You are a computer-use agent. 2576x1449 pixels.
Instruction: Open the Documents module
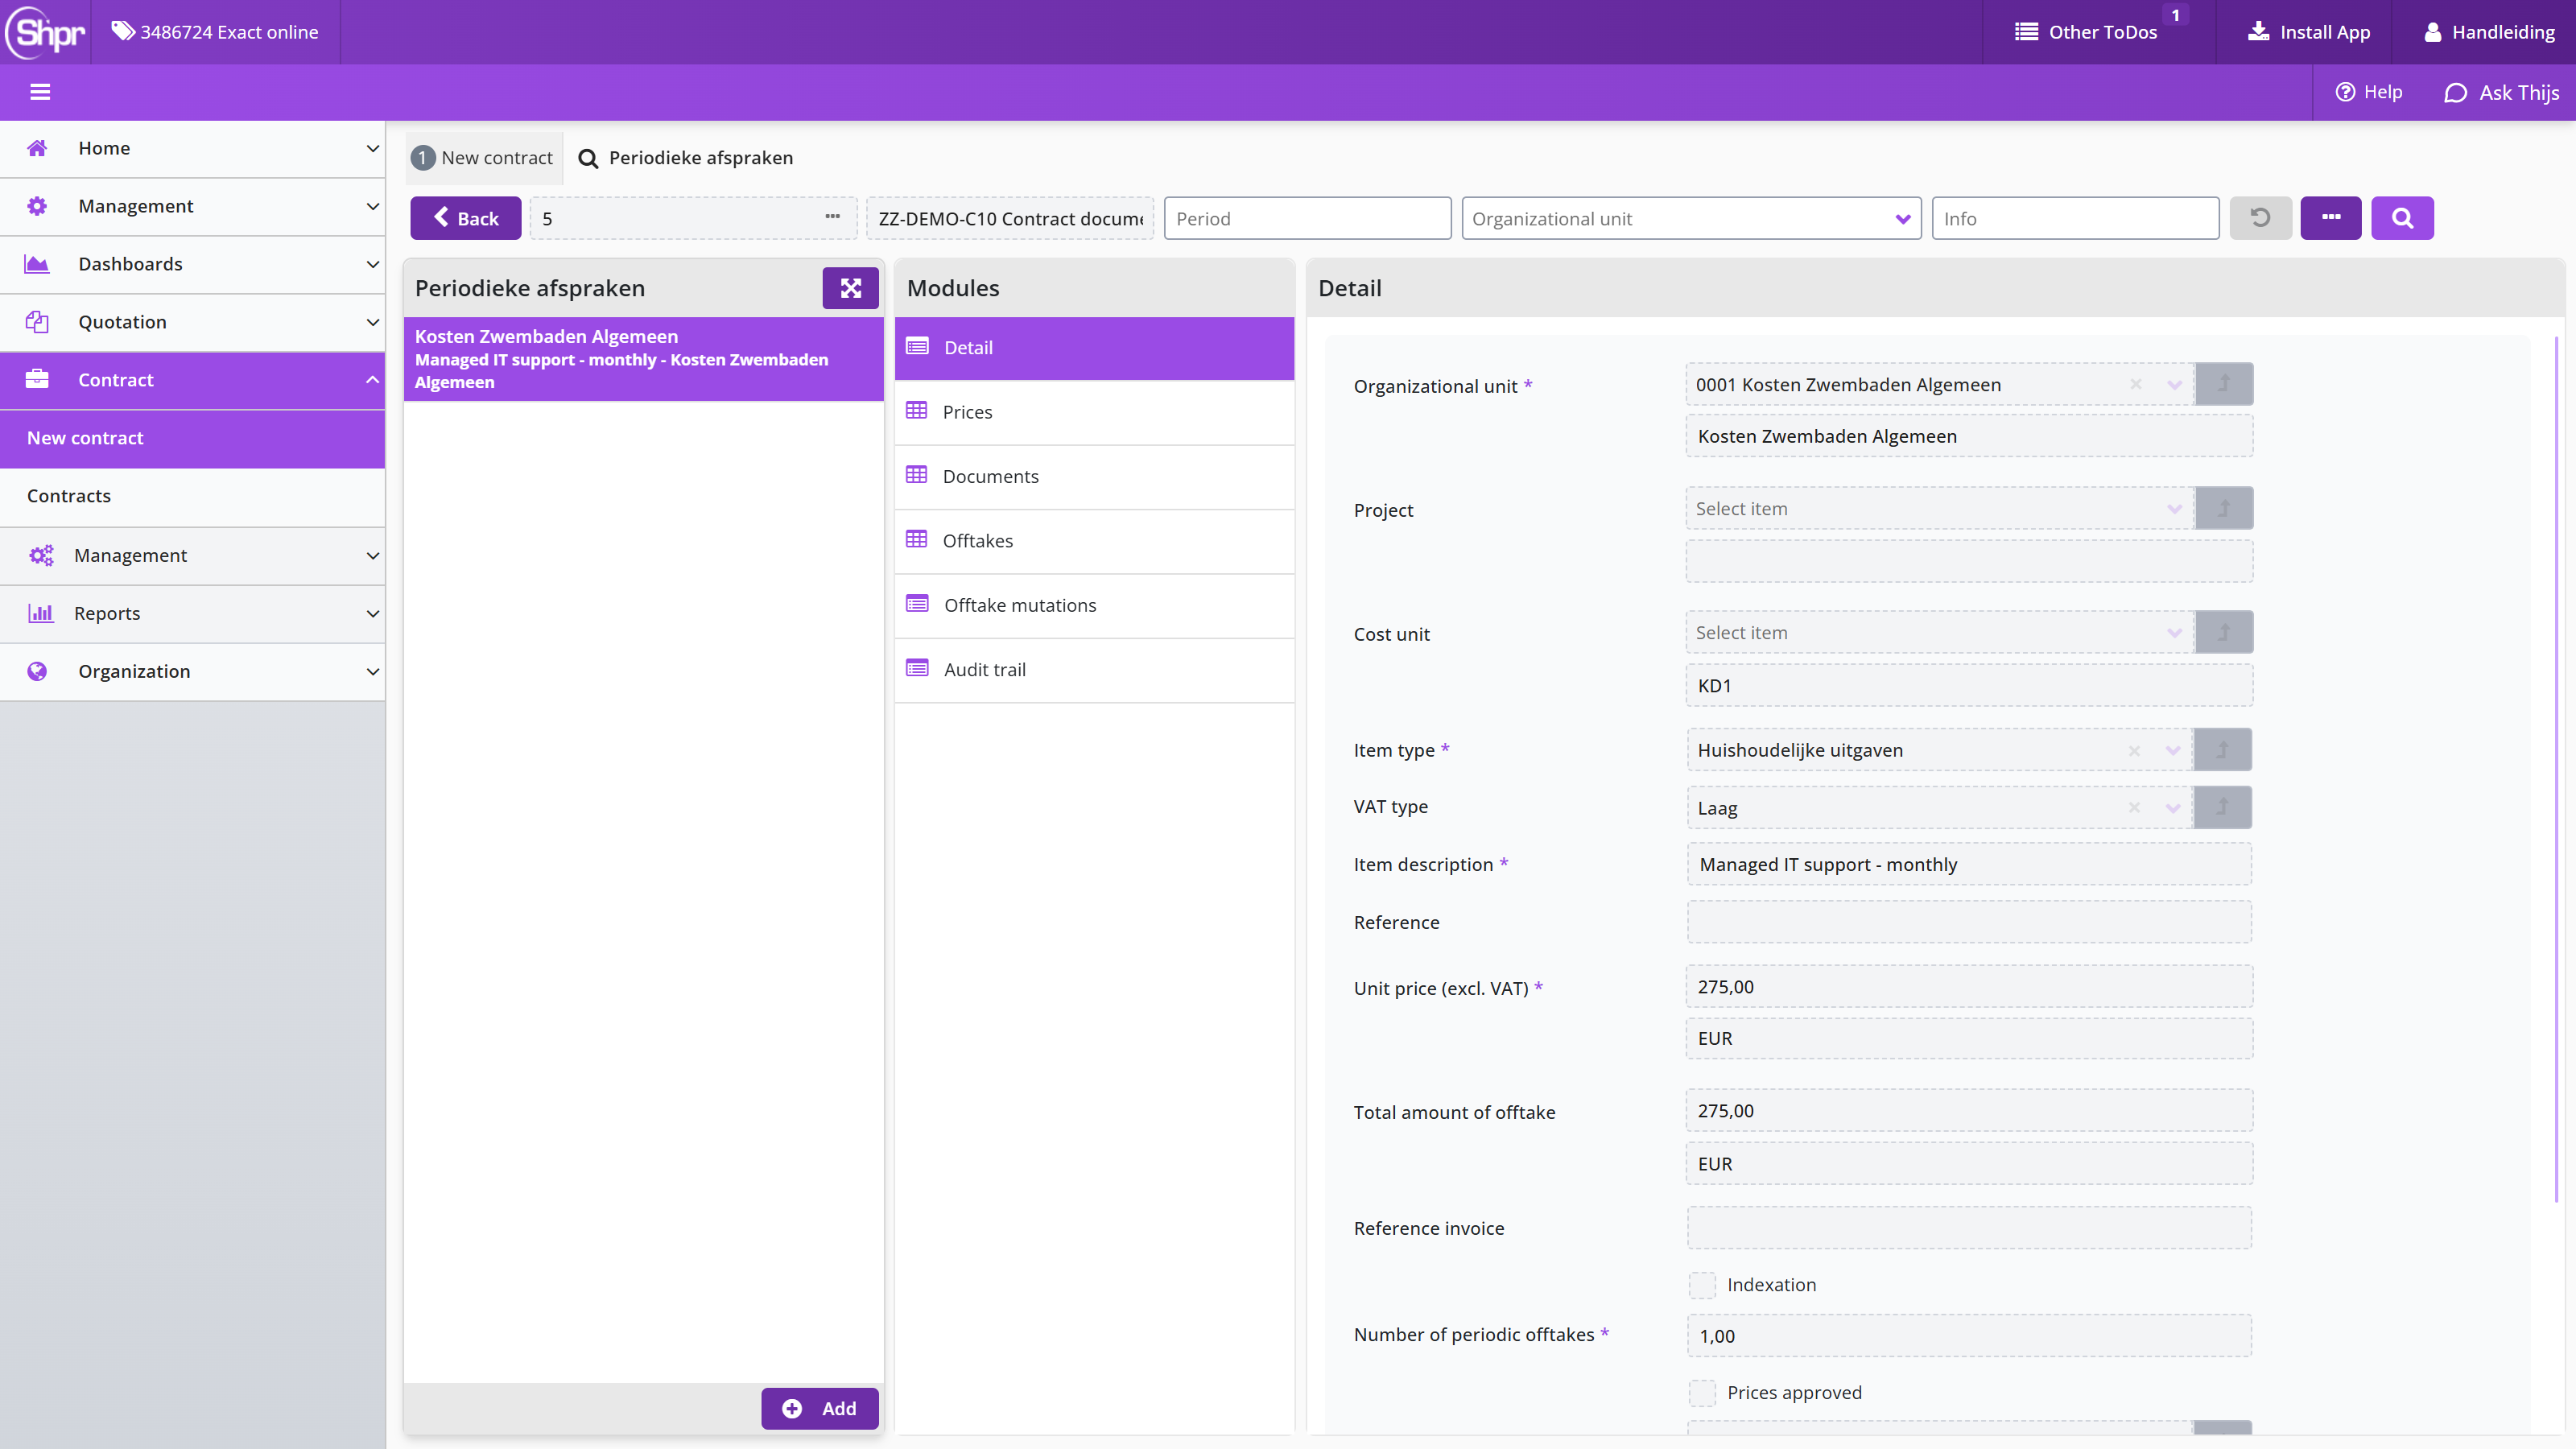(x=1094, y=476)
